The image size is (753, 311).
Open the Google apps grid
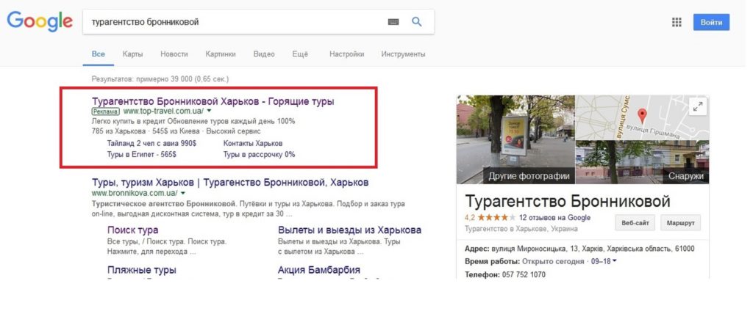(x=677, y=22)
